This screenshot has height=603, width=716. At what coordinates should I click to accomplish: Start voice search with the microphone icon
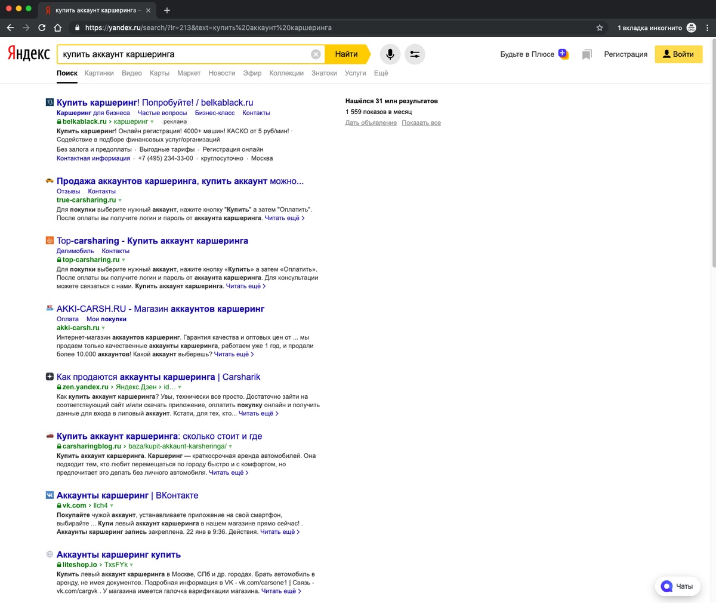coord(390,54)
